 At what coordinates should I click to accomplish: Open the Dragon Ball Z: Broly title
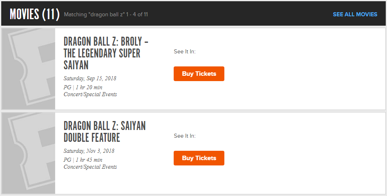[x=106, y=53]
